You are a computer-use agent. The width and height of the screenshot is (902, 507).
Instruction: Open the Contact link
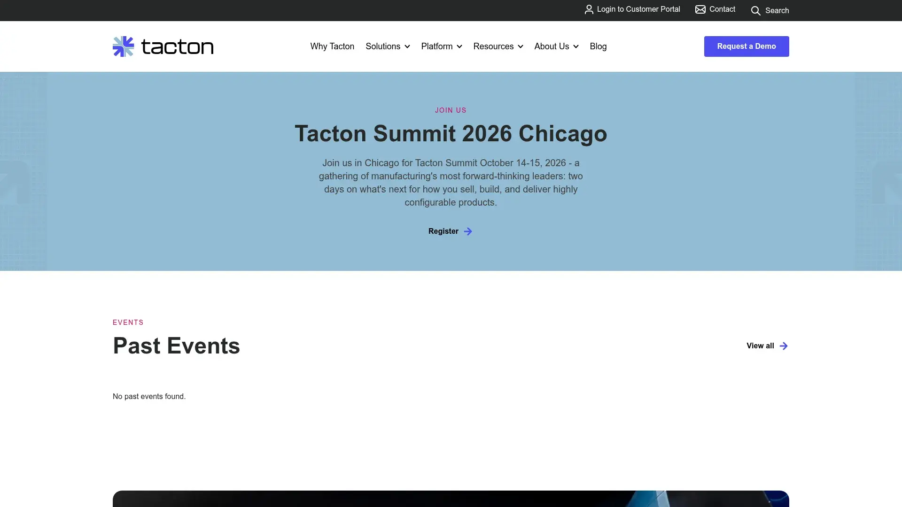click(715, 9)
